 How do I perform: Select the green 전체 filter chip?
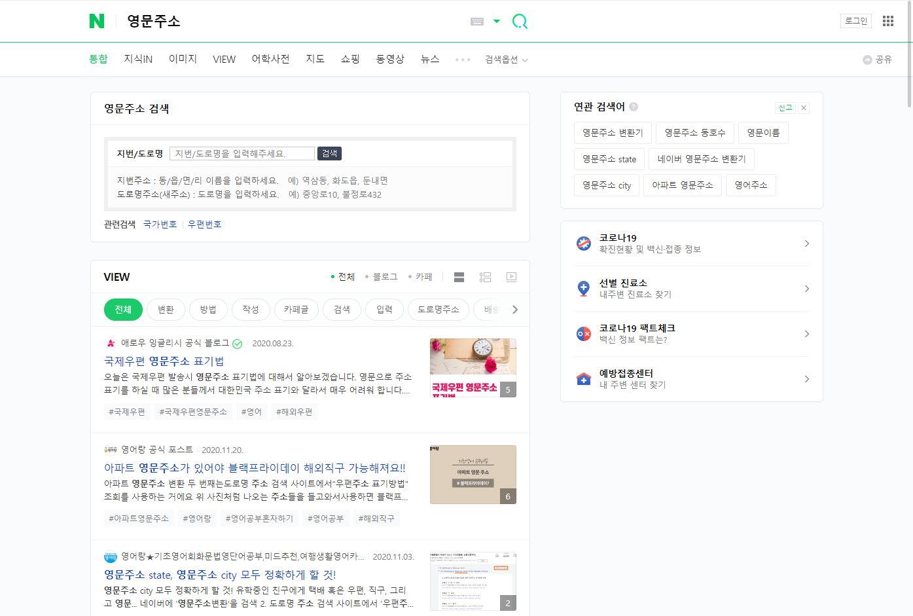[x=123, y=310]
